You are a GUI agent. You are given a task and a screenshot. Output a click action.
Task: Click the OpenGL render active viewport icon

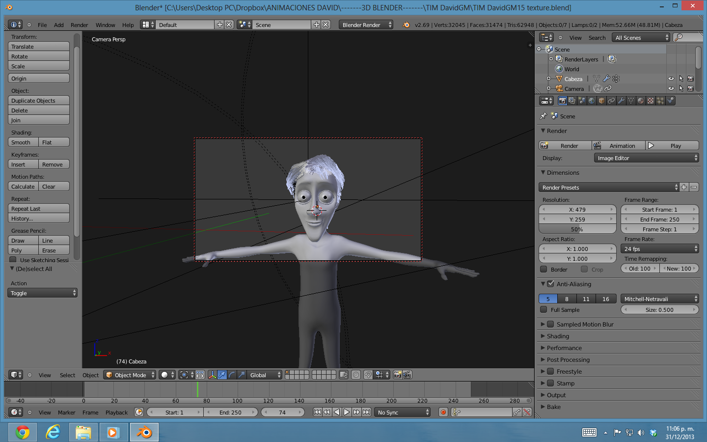coord(398,375)
